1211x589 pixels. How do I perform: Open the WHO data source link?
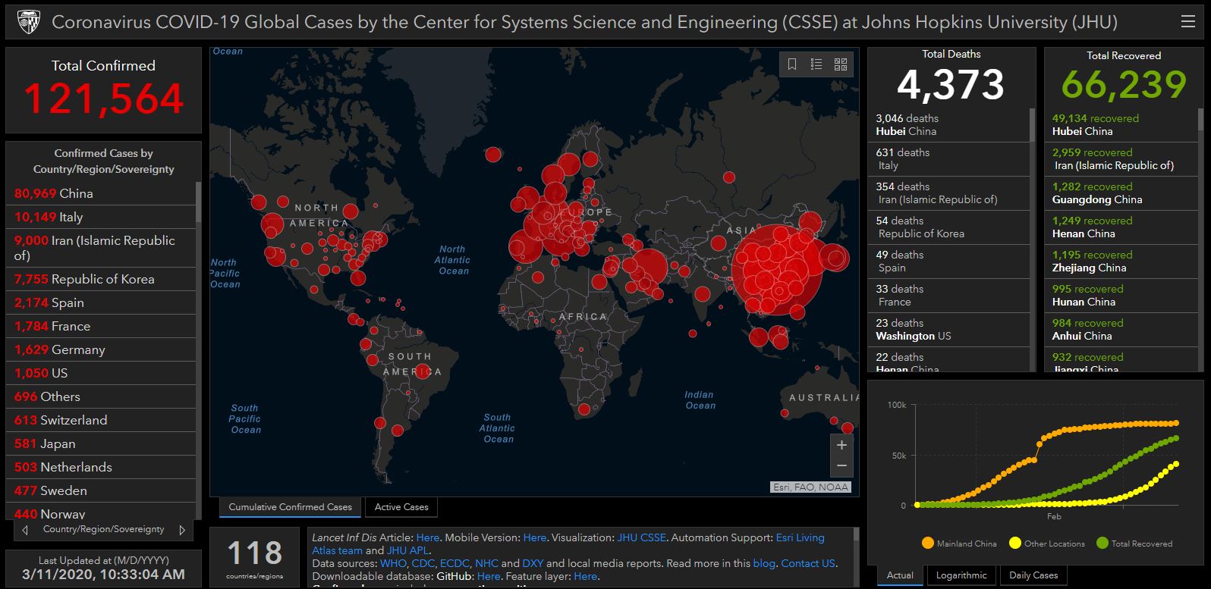pyautogui.click(x=392, y=563)
